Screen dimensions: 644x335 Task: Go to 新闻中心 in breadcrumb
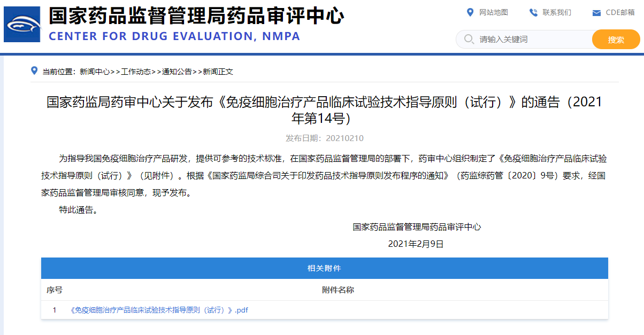95,72
